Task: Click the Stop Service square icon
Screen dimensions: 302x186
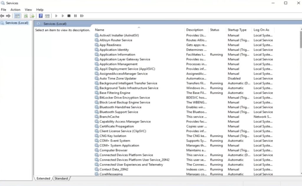Action: coord(69,16)
